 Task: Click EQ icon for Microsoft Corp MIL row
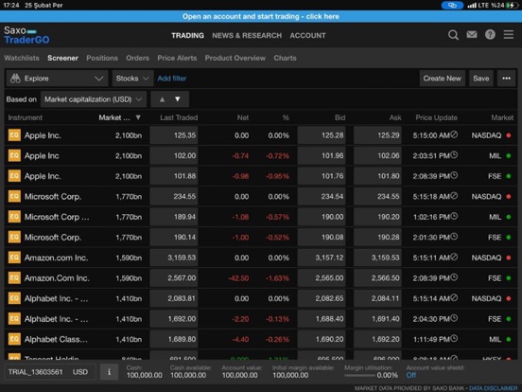14,217
